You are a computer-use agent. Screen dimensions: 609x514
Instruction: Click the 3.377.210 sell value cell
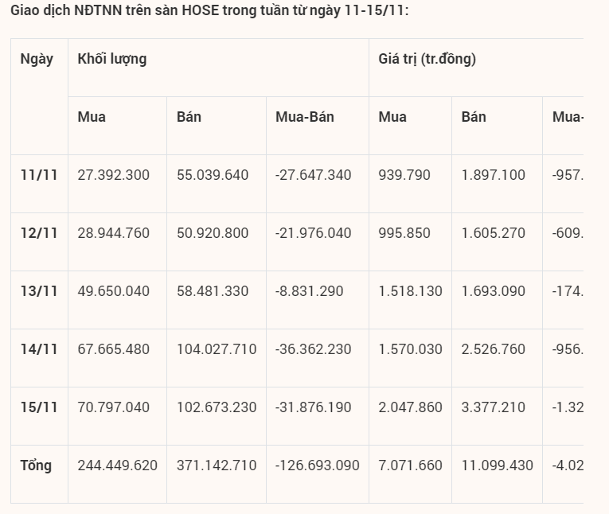494,407
